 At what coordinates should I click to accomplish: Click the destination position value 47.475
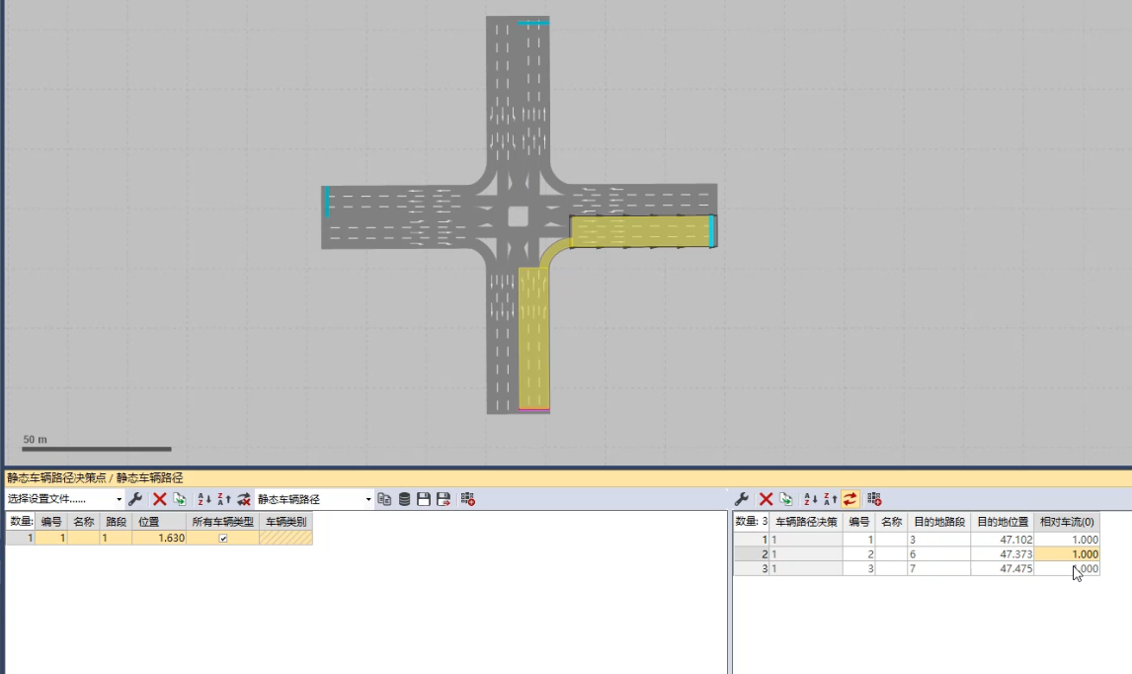pos(1002,568)
